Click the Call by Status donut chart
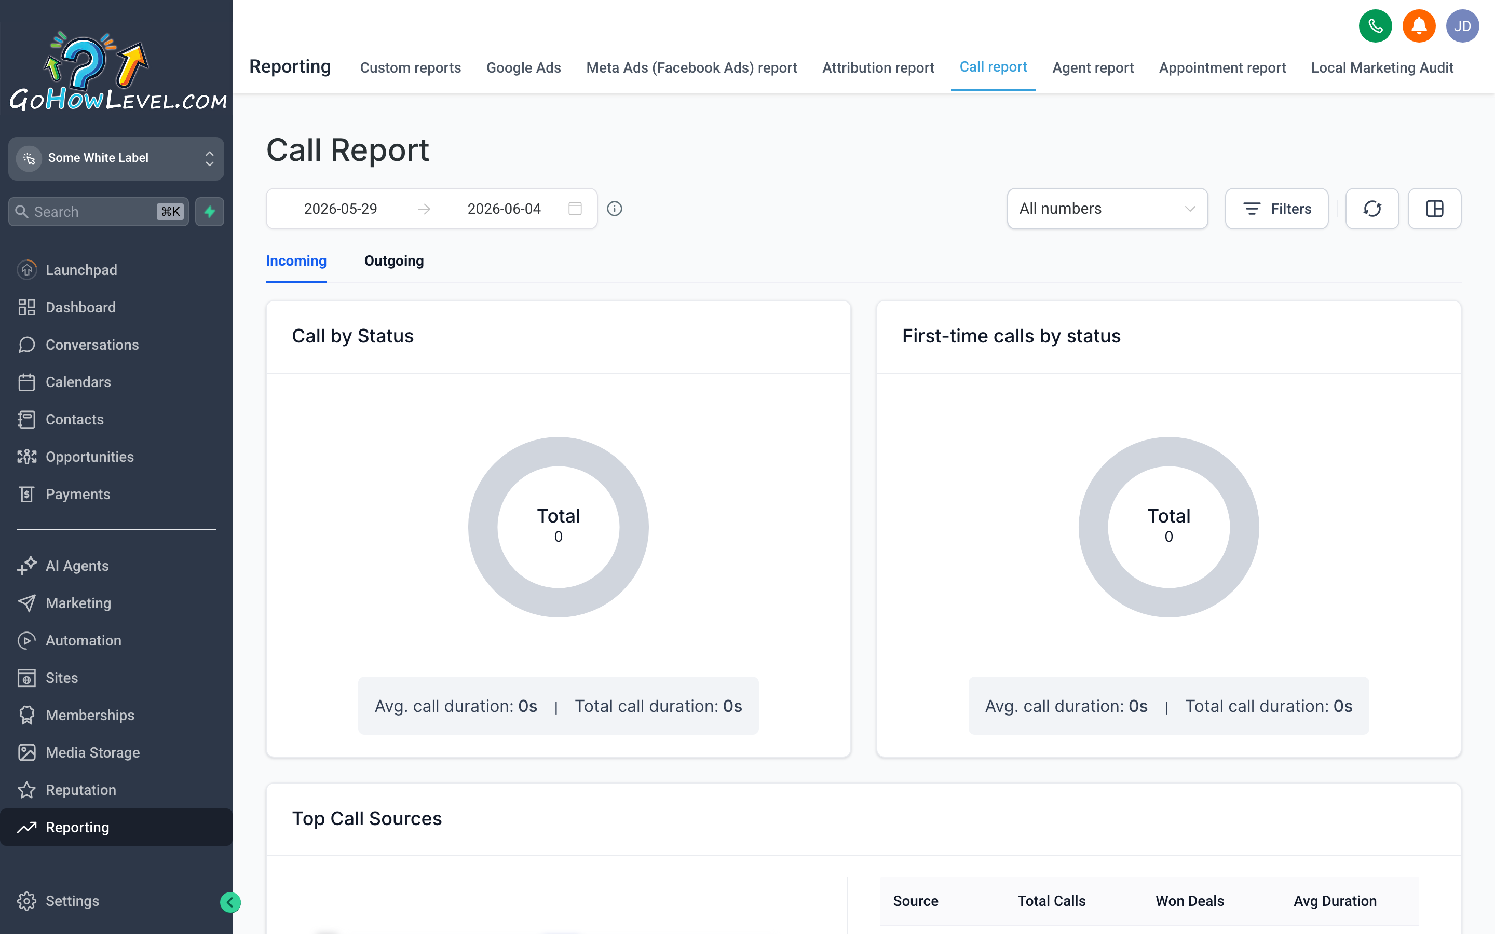 (x=558, y=527)
